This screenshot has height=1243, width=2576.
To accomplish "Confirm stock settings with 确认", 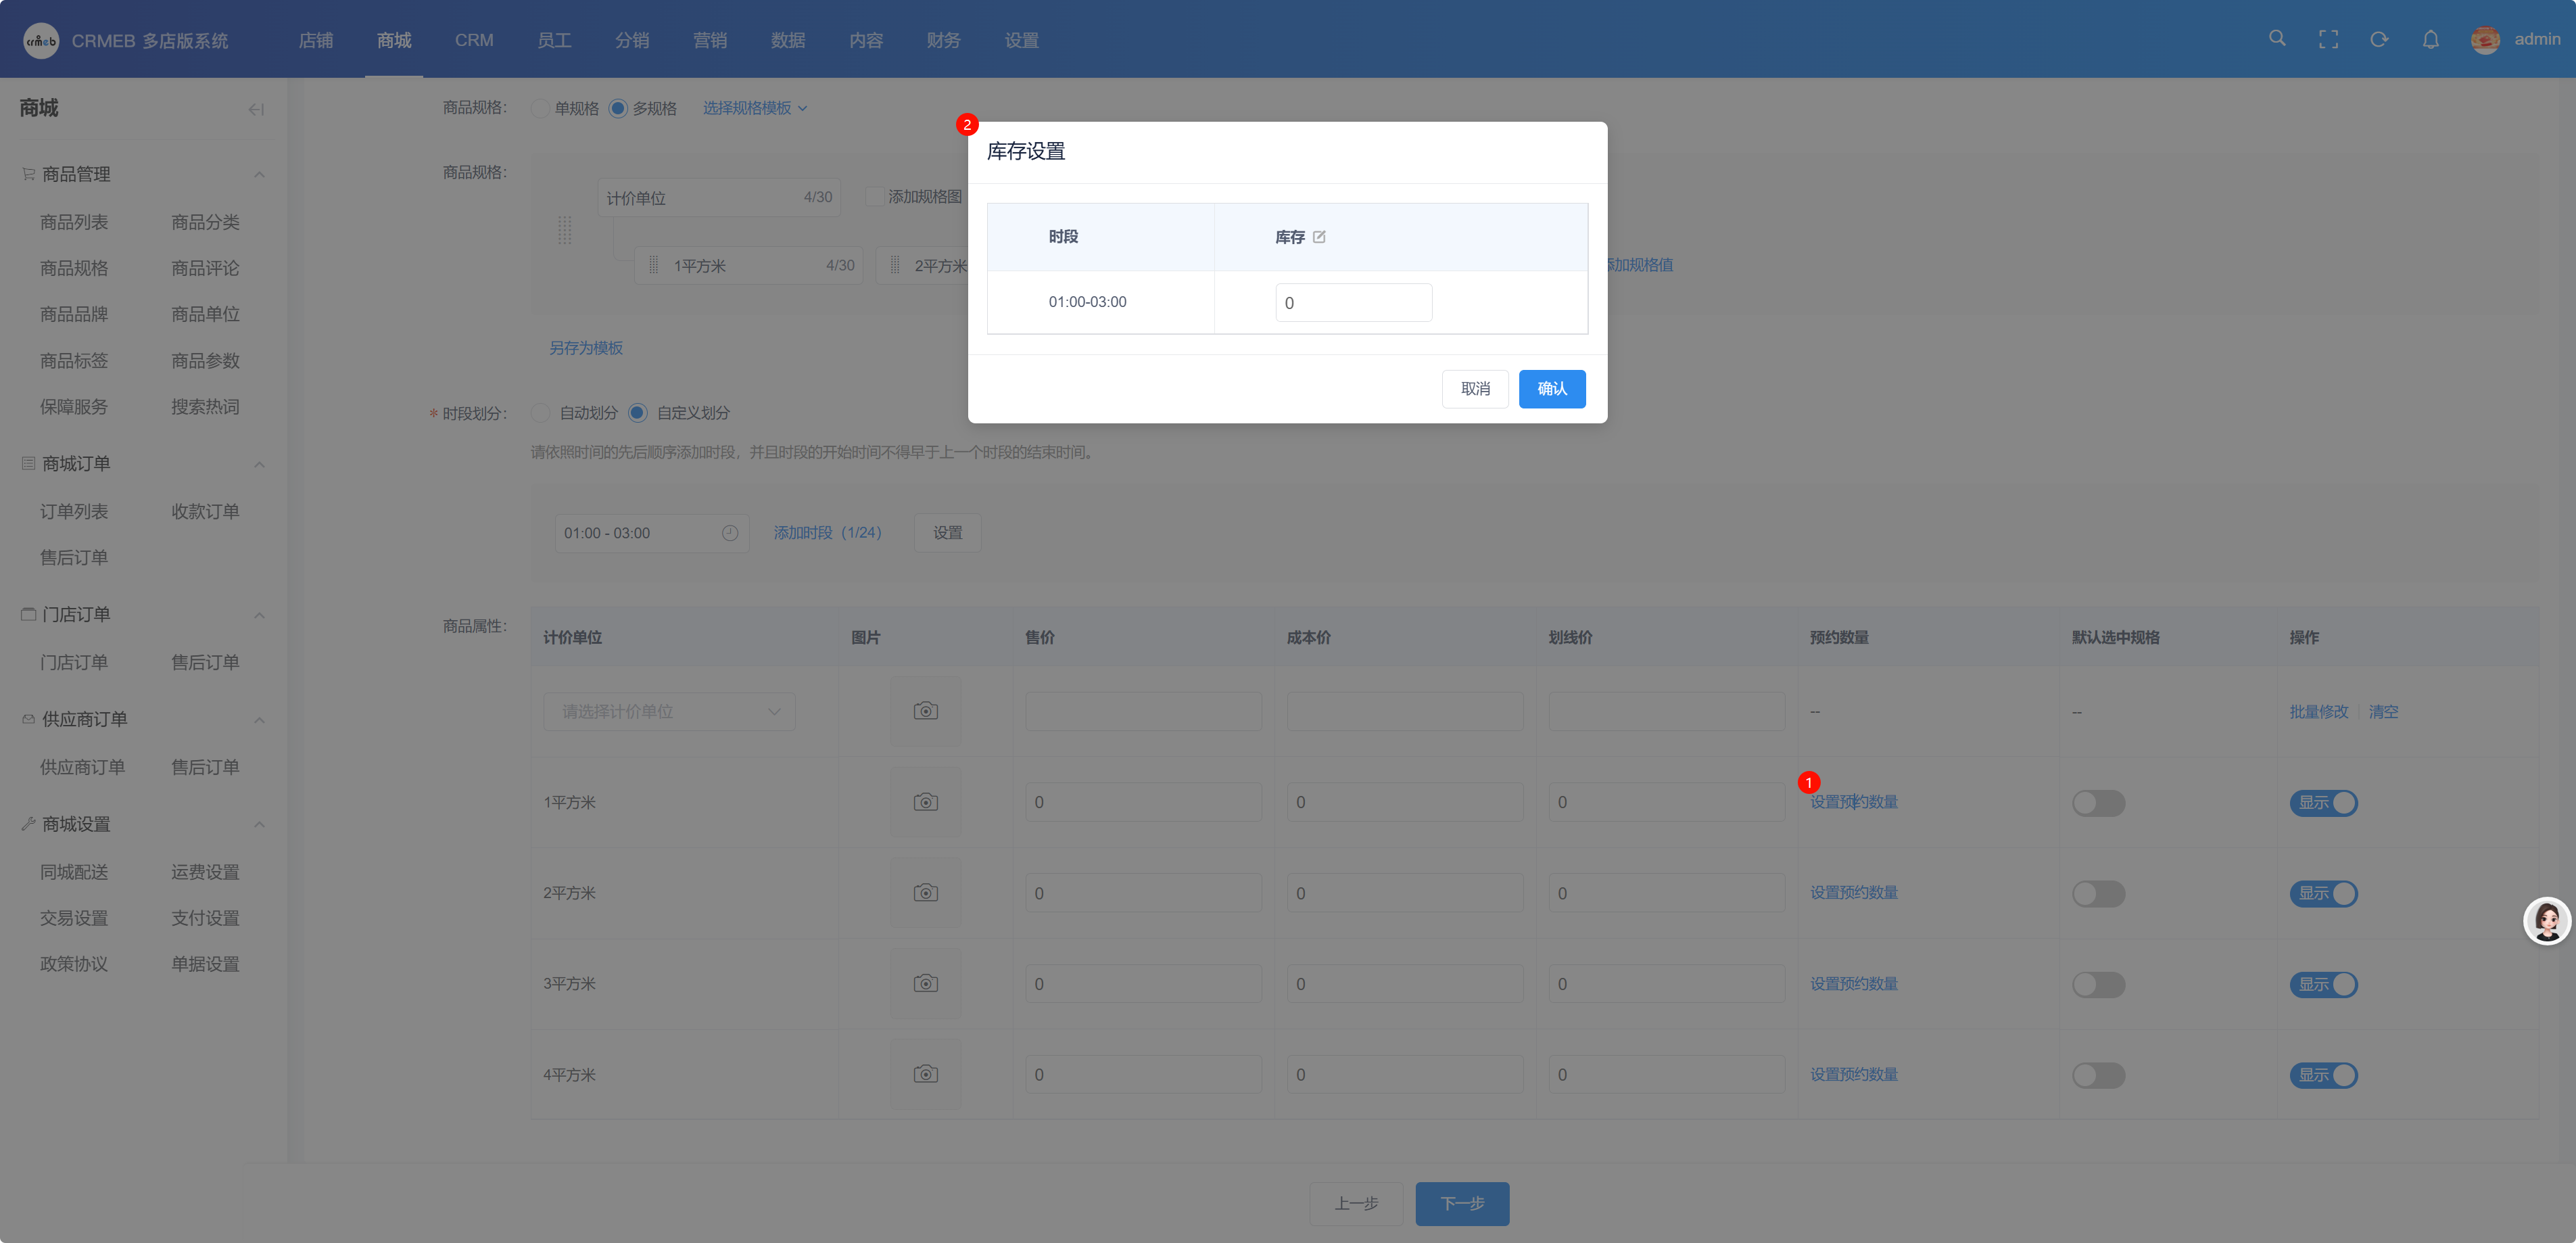I will (x=1551, y=389).
